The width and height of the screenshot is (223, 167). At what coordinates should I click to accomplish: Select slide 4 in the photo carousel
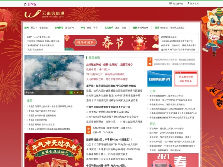point(78,92)
